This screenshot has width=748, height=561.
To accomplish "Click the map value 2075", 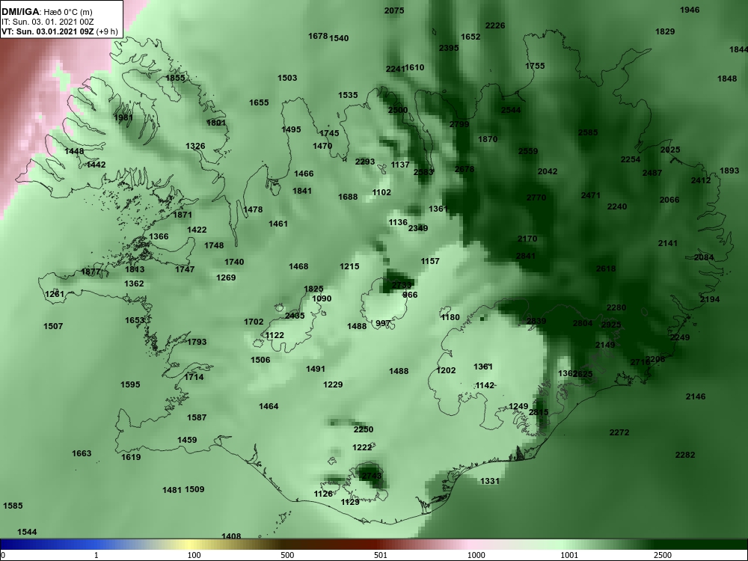I will click(x=394, y=10).
